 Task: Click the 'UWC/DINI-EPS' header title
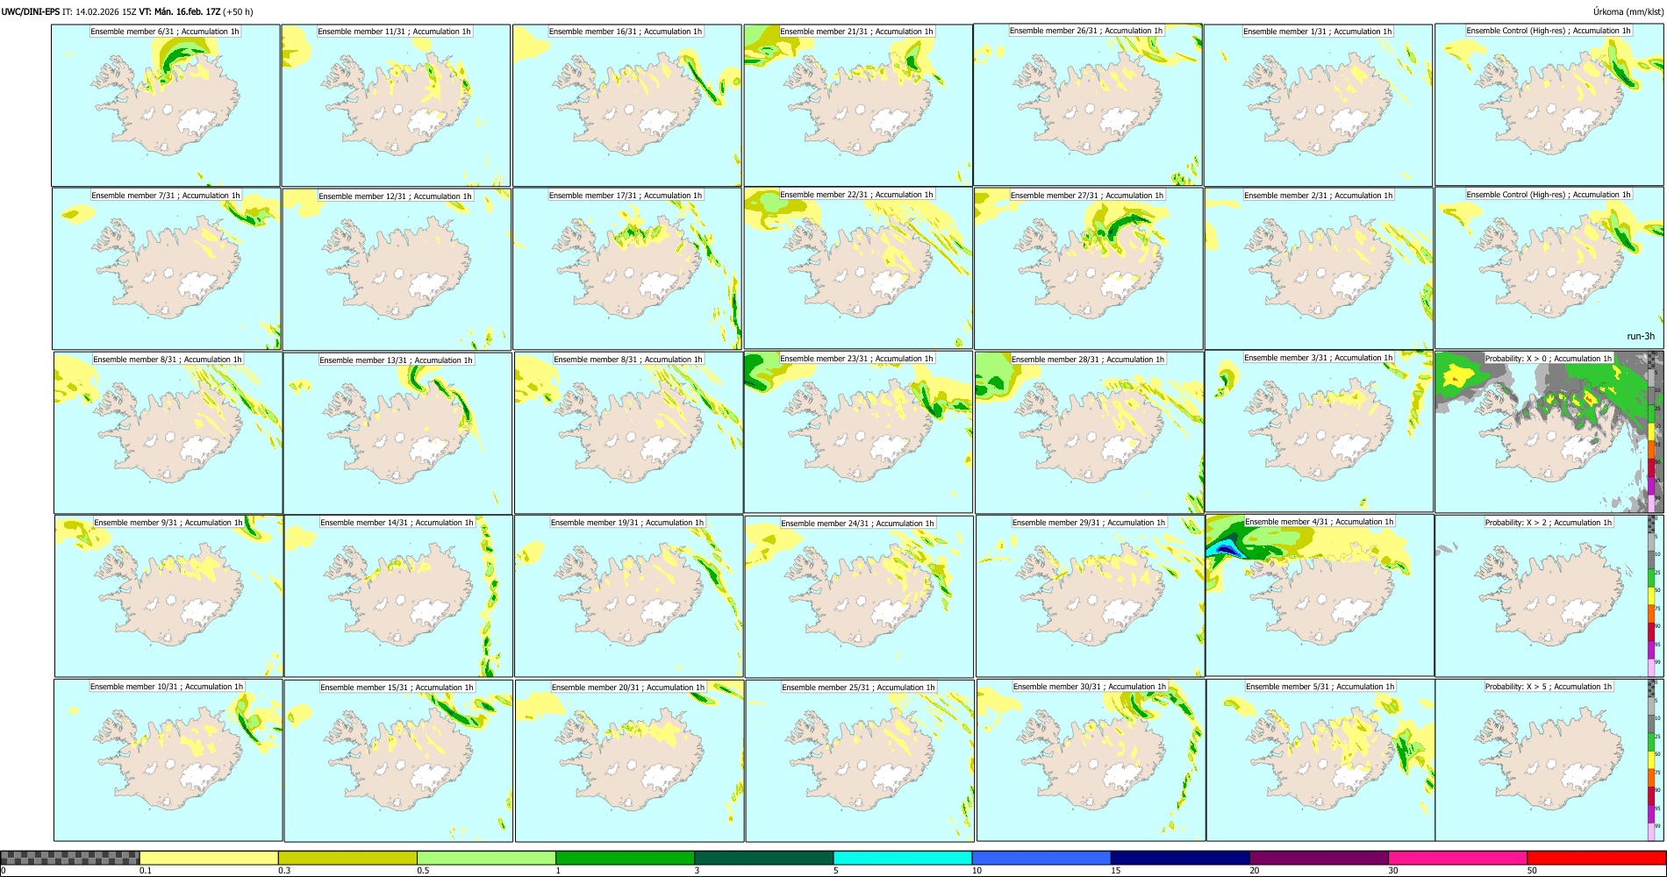31,11
